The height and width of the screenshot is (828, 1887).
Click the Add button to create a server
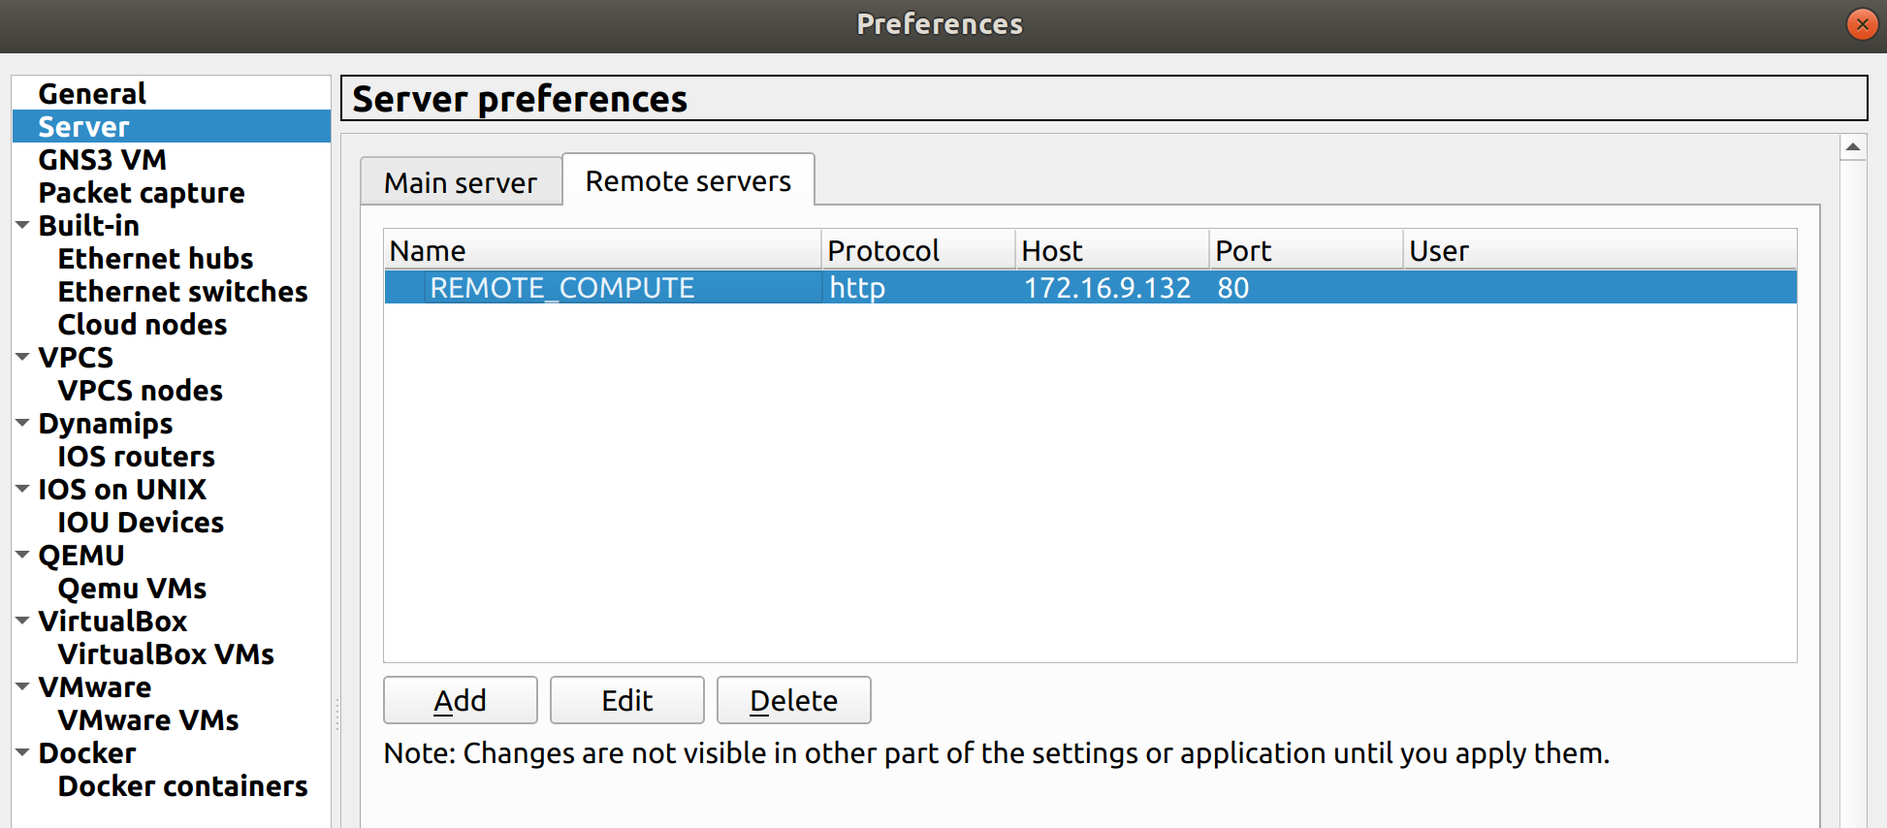(x=460, y=699)
